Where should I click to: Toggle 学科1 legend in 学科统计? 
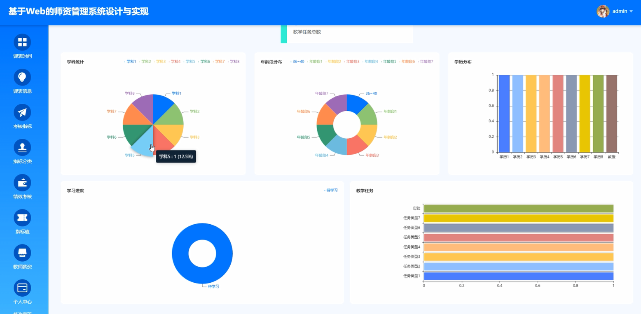click(x=131, y=62)
